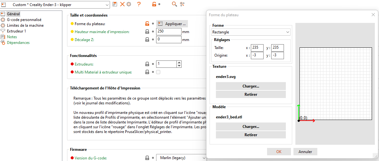Click OK in Forme du plateau dialog
The width and height of the screenshot is (379, 161).
279,151
